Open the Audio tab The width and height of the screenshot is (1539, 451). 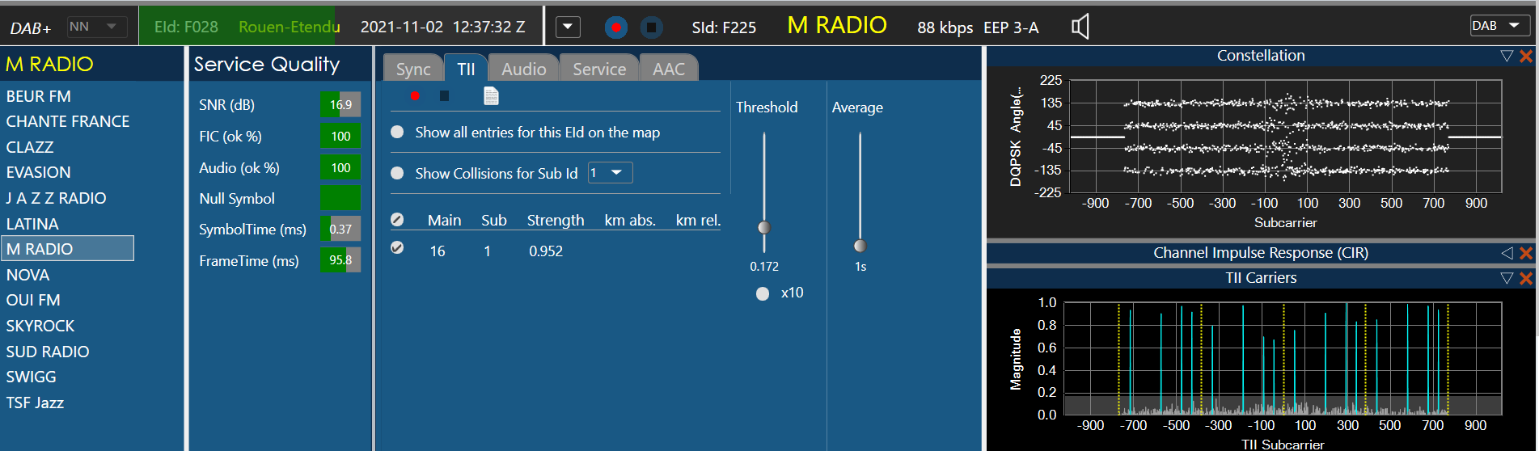[x=523, y=69]
